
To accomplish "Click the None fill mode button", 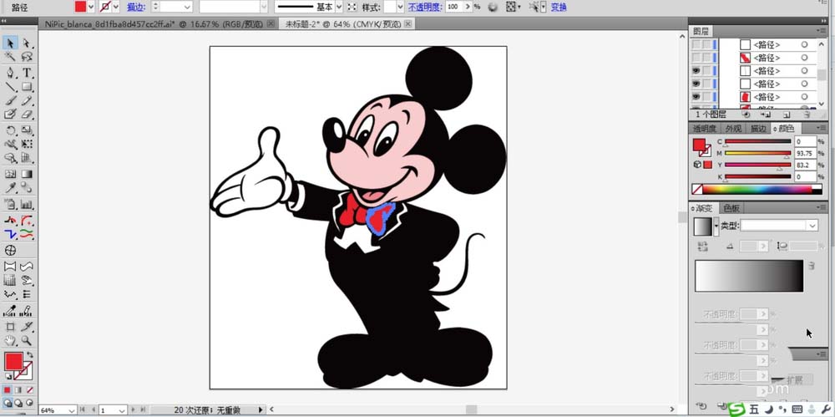I will point(30,390).
